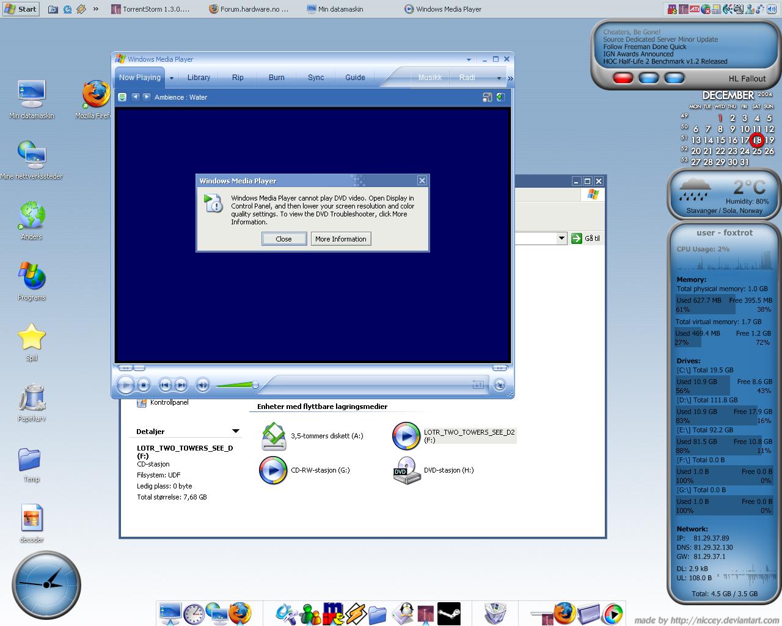Expand the quick launch overflow chevron
The height and width of the screenshot is (626, 782).
coord(96,9)
